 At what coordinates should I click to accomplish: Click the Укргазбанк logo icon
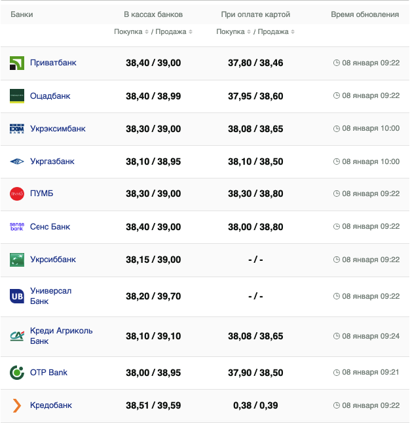(x=17, y=161)
